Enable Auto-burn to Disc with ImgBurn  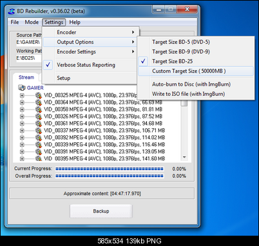click(195, 84)
